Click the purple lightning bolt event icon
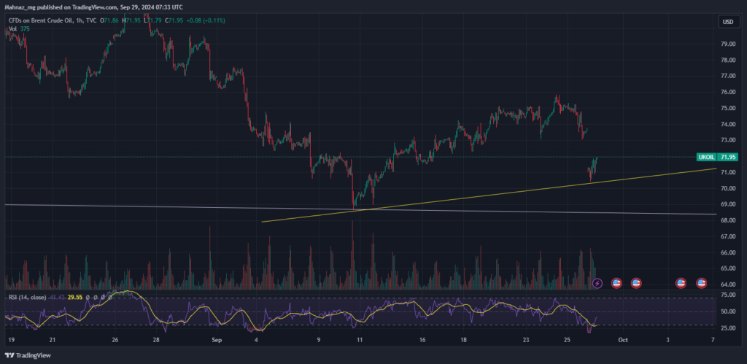 pyautogui.click(x=597, y=284)
